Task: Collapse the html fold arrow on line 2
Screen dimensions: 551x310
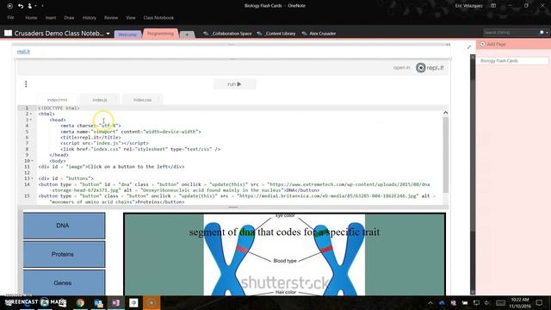Action: click(31, 114)
